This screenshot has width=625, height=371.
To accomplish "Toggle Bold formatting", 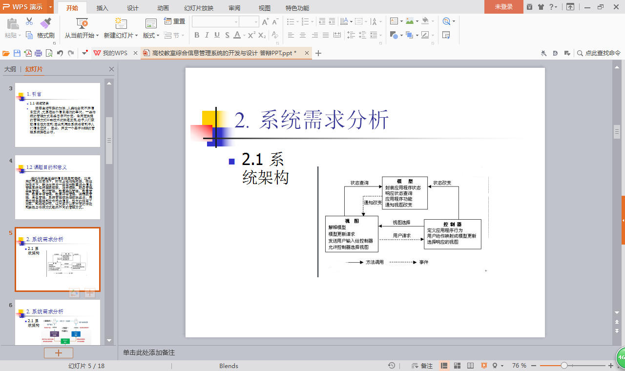I will pos(197,35).
